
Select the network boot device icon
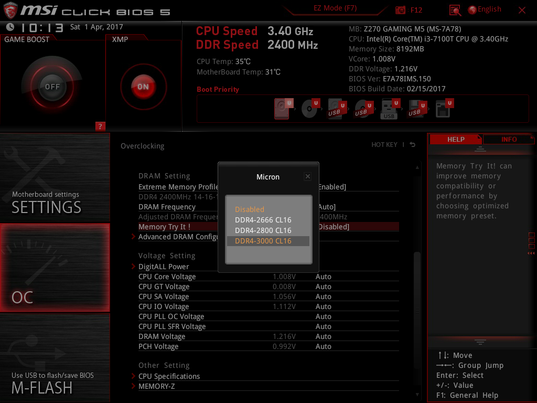click(x=445, y=109)
